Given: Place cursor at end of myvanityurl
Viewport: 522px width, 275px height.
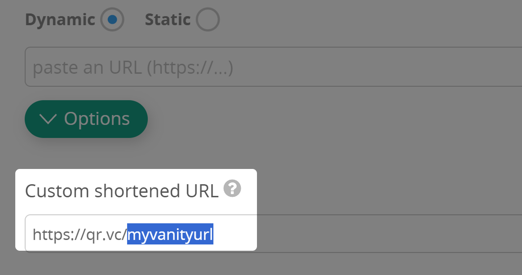Looking at the screenshot, I should pyautogui.click(x=213, y=234).
